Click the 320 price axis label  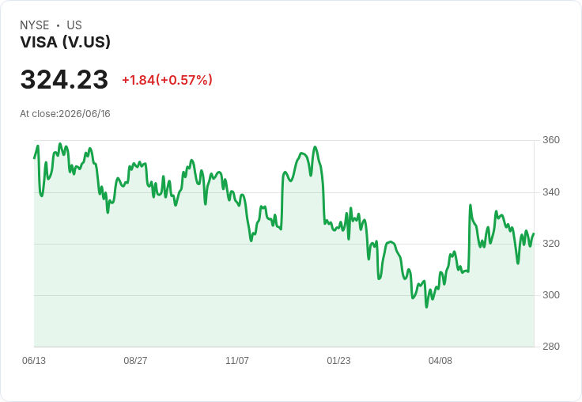click(551, 244)
